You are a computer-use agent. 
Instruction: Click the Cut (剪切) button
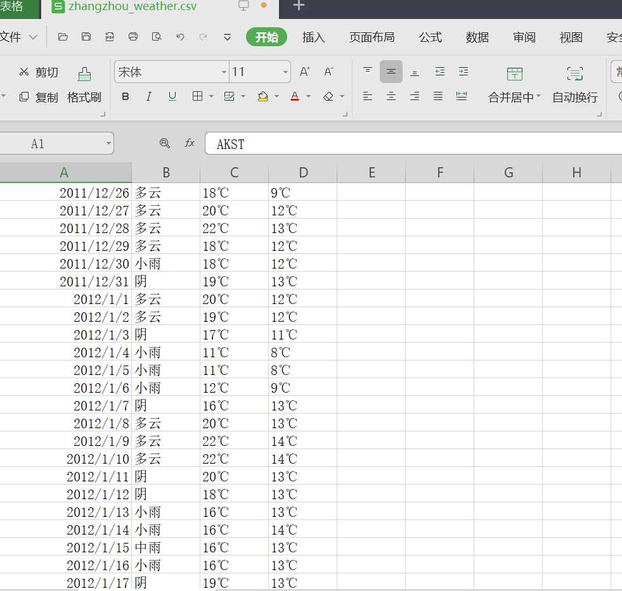pyautogui.click(x=39, y=72)
